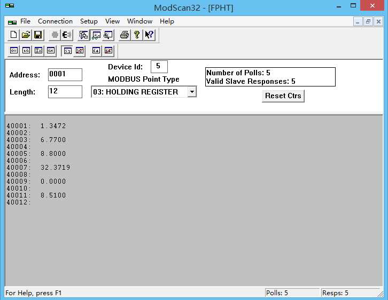
Task: Click the ModScan32 title bar application icon
Action: tap(10, 6)
